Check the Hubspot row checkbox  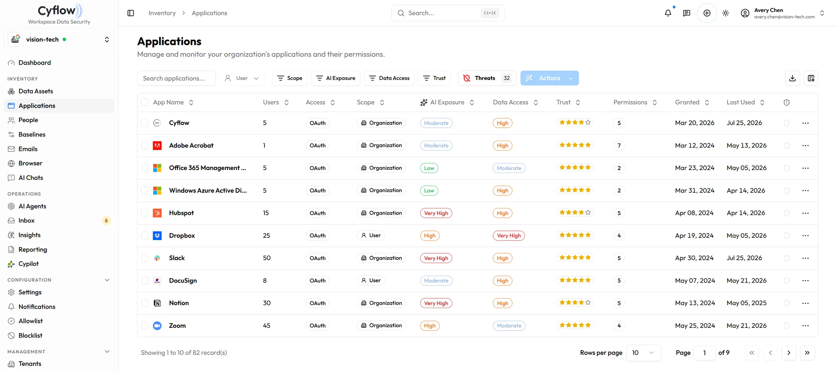pyautogui.click(x=145, y=213)
